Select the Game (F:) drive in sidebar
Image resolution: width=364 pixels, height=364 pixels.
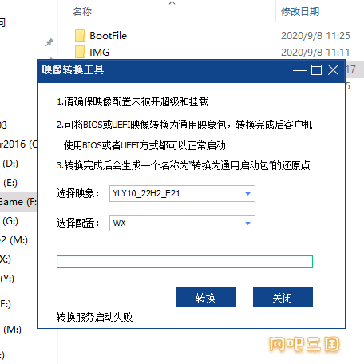point(18,202)
